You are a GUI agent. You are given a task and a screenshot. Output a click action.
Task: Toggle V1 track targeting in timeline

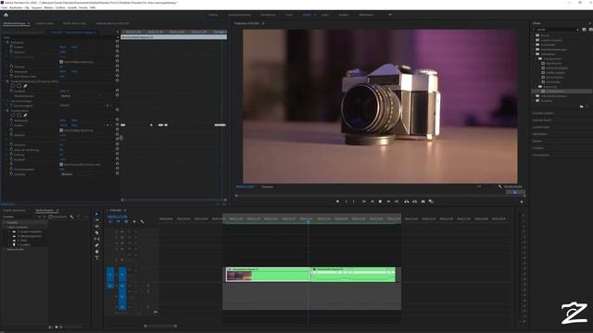point(122,275)
